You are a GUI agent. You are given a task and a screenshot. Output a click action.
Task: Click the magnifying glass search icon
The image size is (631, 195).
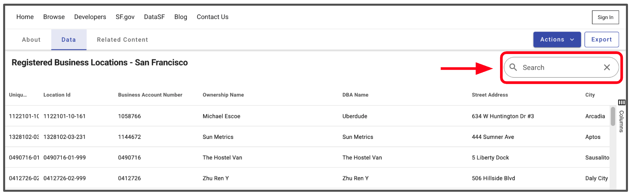[x=513, y=67]
